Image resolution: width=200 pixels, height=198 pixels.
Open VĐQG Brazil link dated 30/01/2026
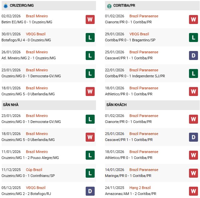(36, 34)
